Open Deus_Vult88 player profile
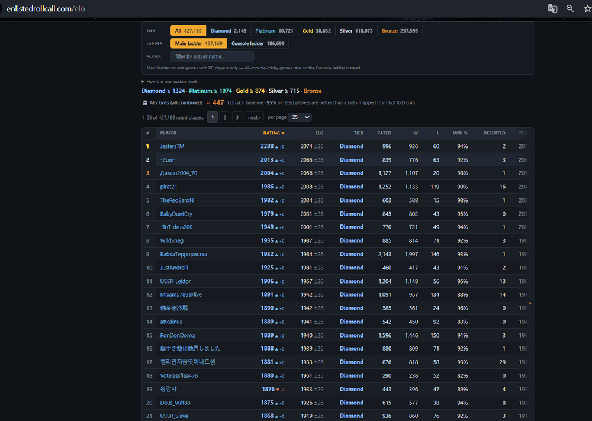Viewport: 592px width, 421px height. tap(175, 403)
